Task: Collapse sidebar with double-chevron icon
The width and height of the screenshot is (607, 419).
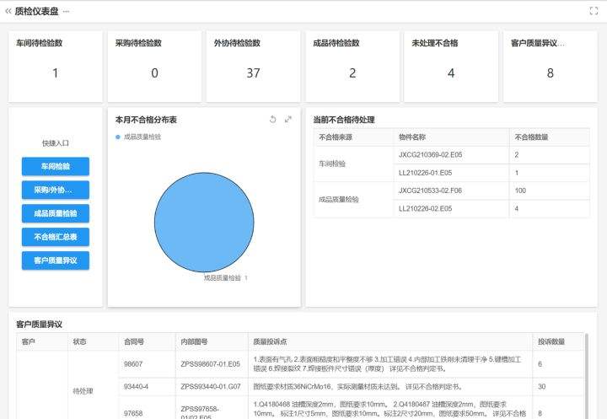Action: tap(8, 11)
